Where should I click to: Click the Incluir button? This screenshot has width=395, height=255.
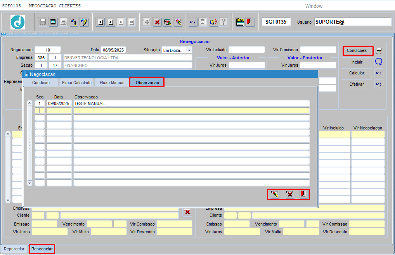(357, 62)
